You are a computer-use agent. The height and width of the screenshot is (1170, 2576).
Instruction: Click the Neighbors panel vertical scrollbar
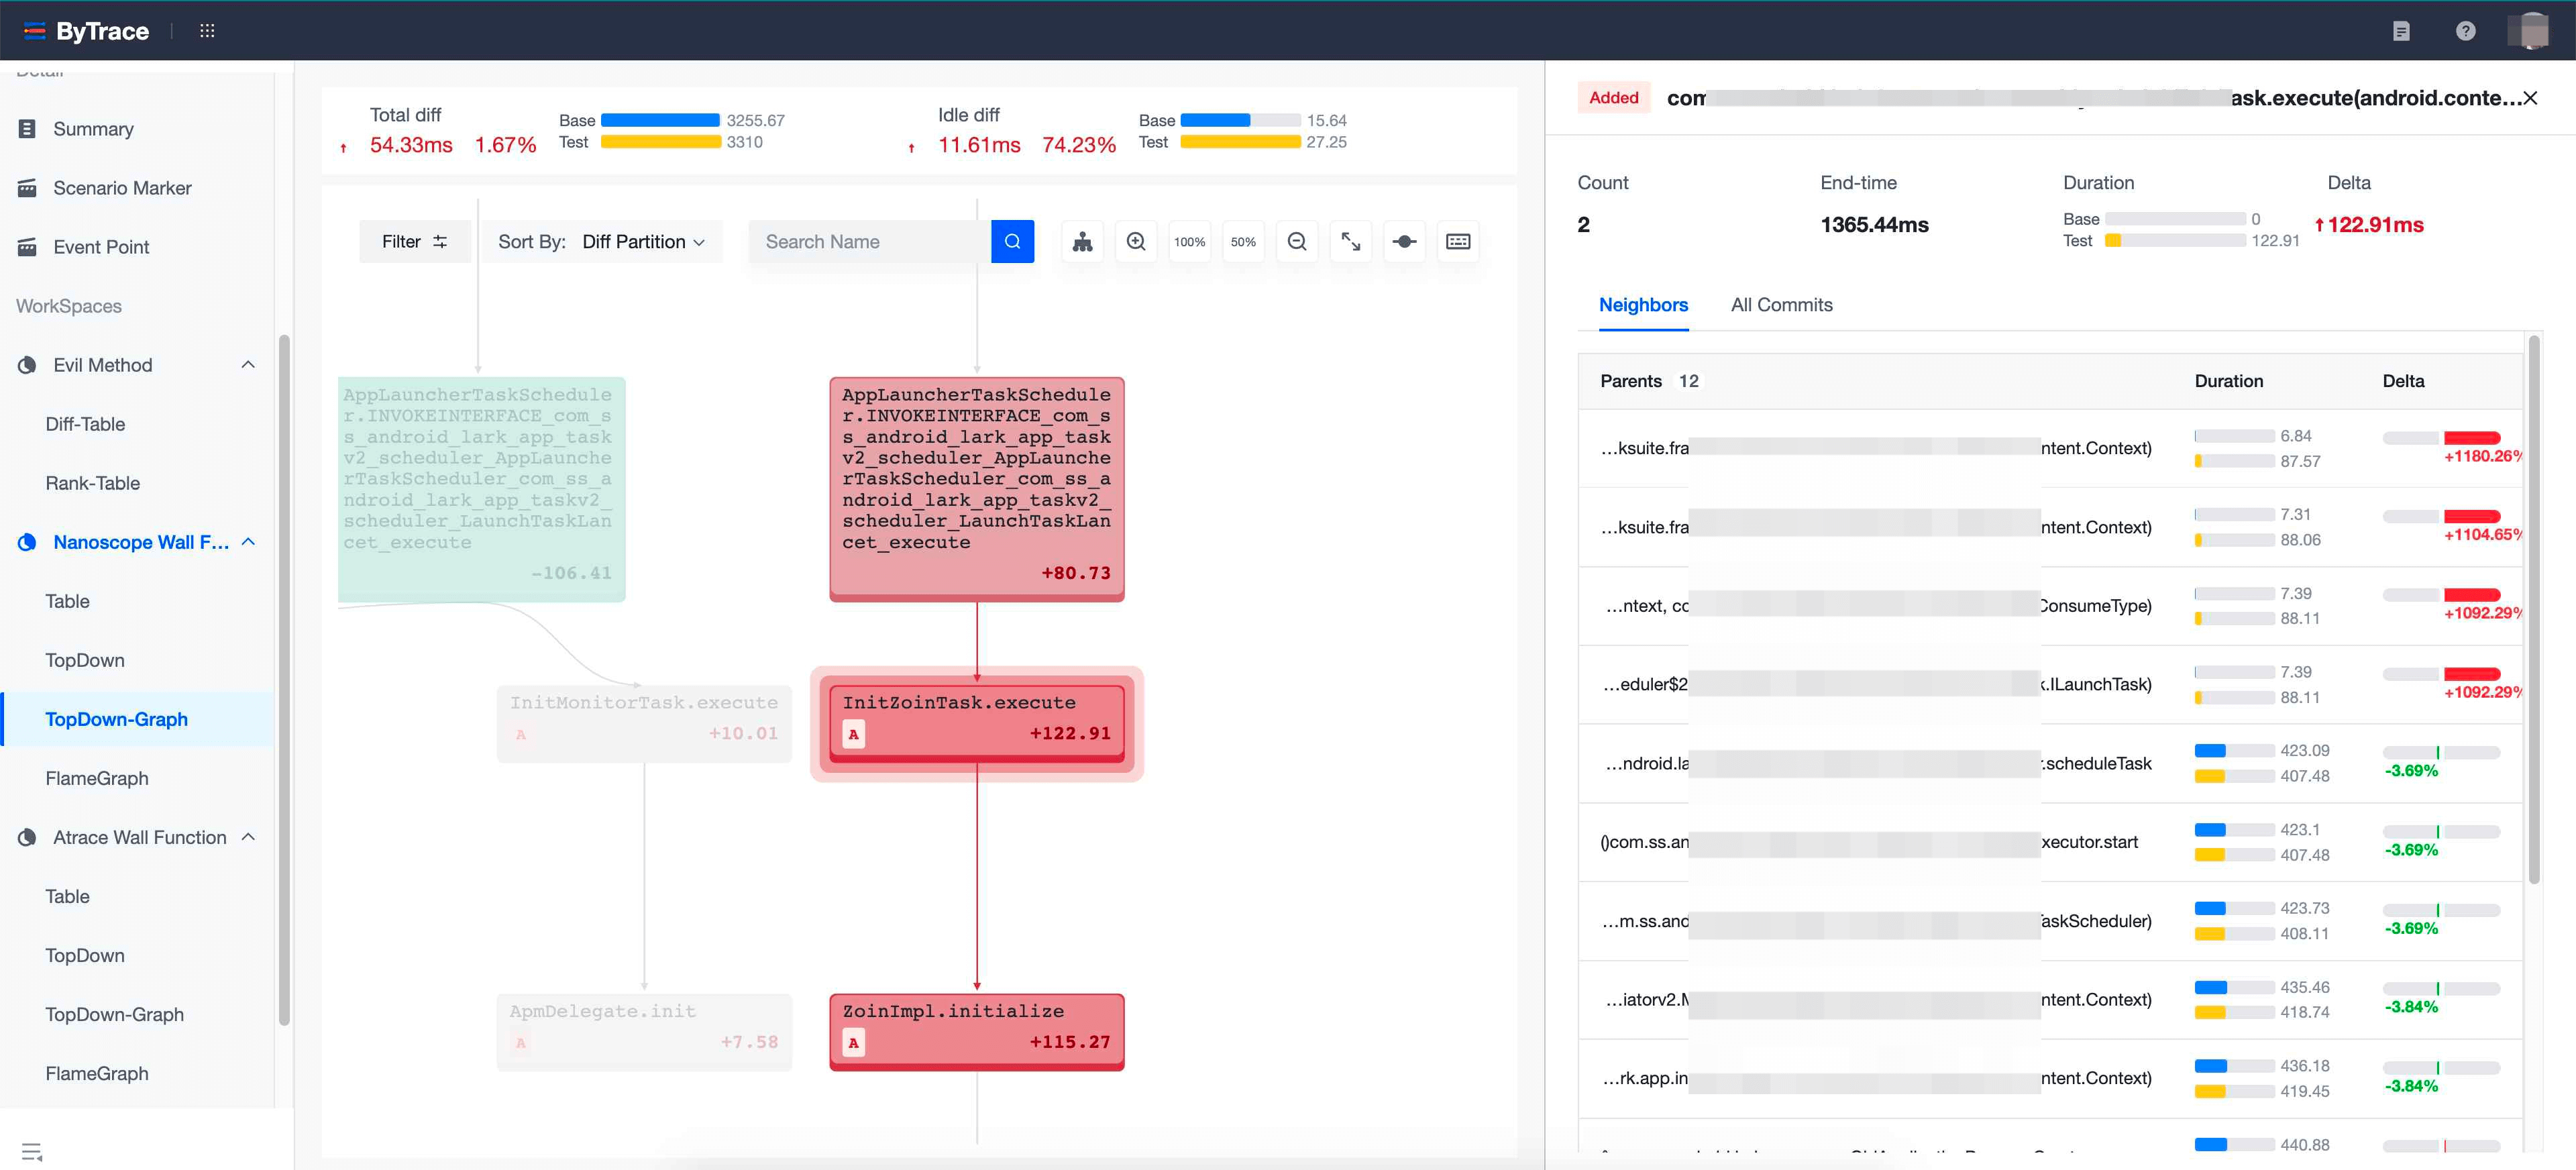(2533, 610)
